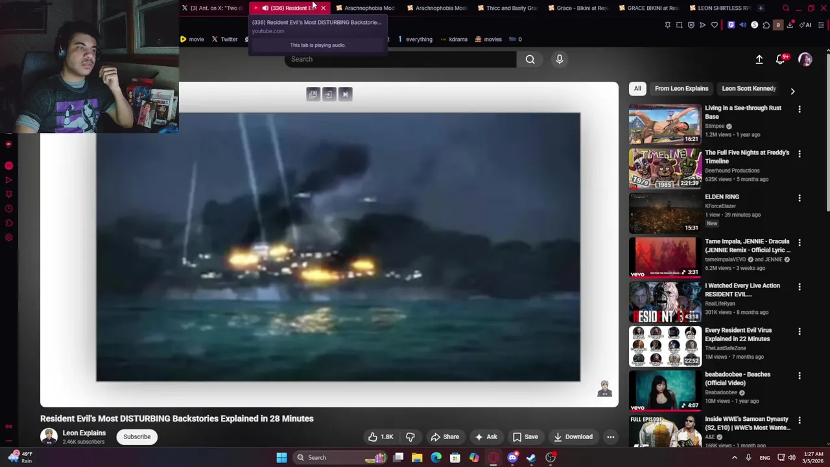Open the Leon Explains channel name link
The width and height of the screenshot is (830, 467).
click(x=84, y=433)
